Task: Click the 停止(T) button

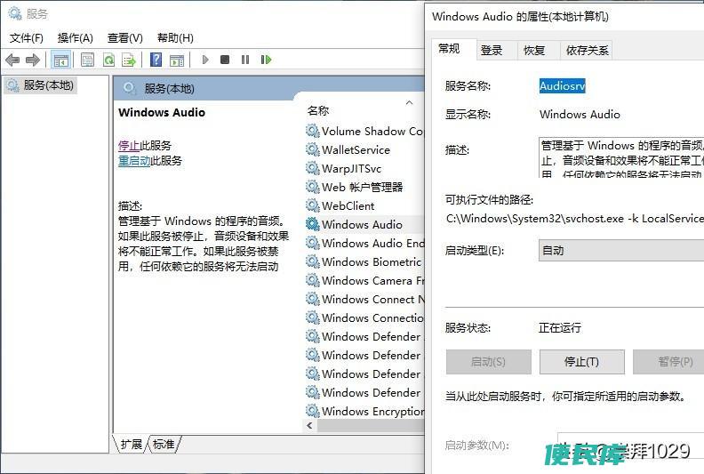Action: 582,362
